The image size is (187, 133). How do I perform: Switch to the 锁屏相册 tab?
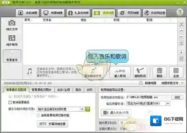coord(53,13)
